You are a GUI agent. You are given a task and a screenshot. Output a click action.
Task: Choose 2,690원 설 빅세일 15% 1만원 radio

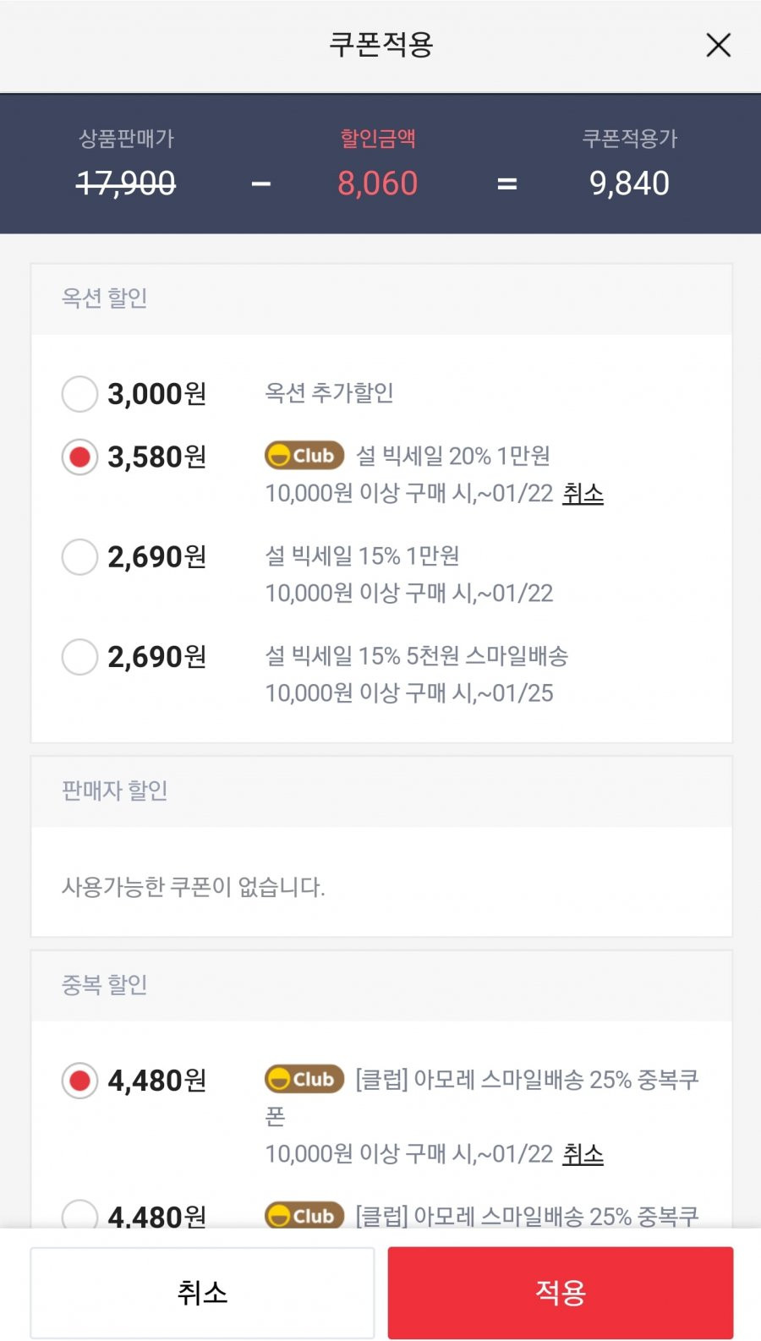79,557
